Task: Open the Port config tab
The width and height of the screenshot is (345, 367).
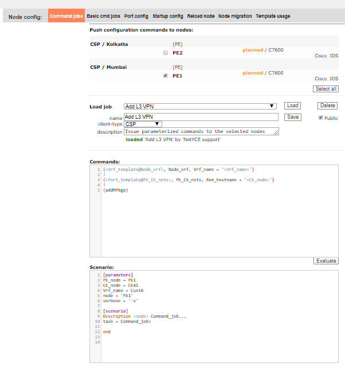Action: (136, 16)
